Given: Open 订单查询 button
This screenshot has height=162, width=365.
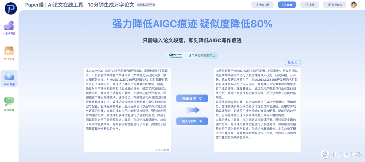Looking at the screenshot, I should tap(334, 5).
